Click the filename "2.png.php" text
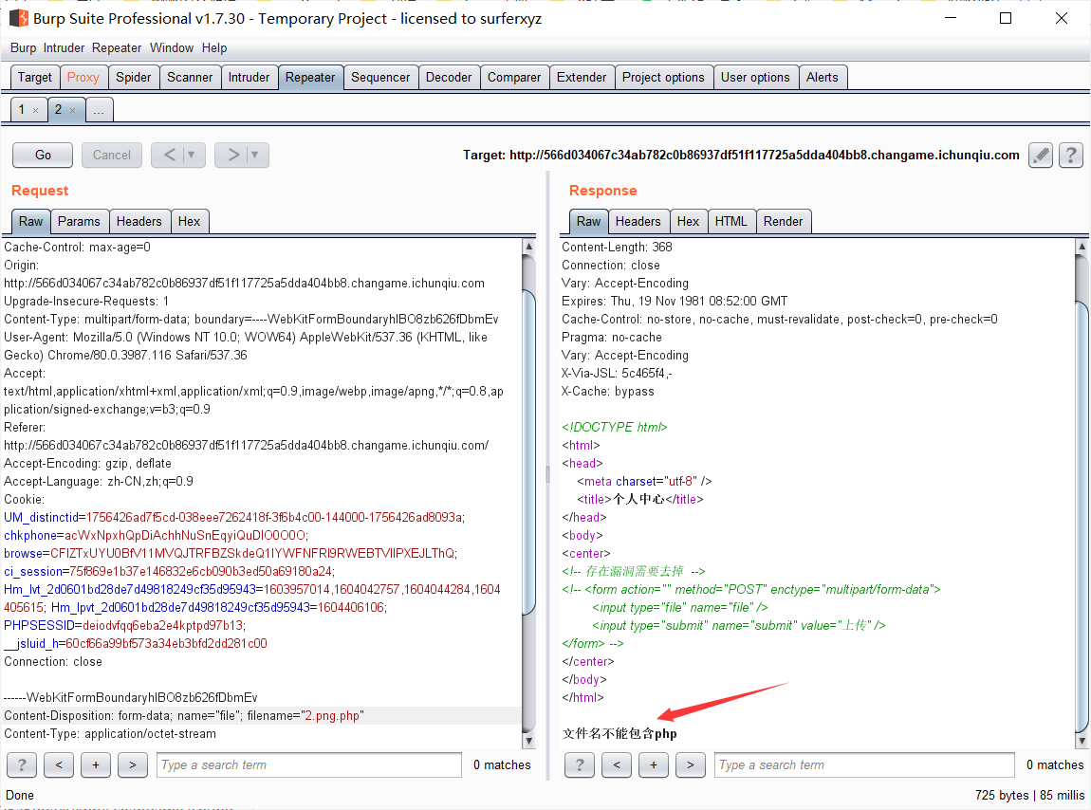The width and height of the screenshot is (1091, 810). (334, 715)
